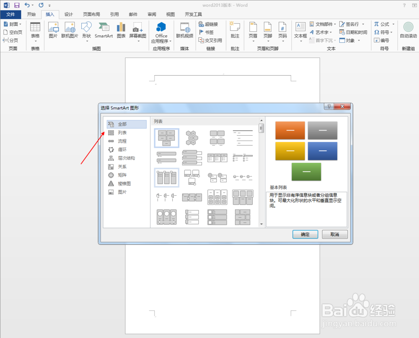The height and width of the screenshot is (338, 419).
Task: Insert a blank page
Action: coord(13,32)
